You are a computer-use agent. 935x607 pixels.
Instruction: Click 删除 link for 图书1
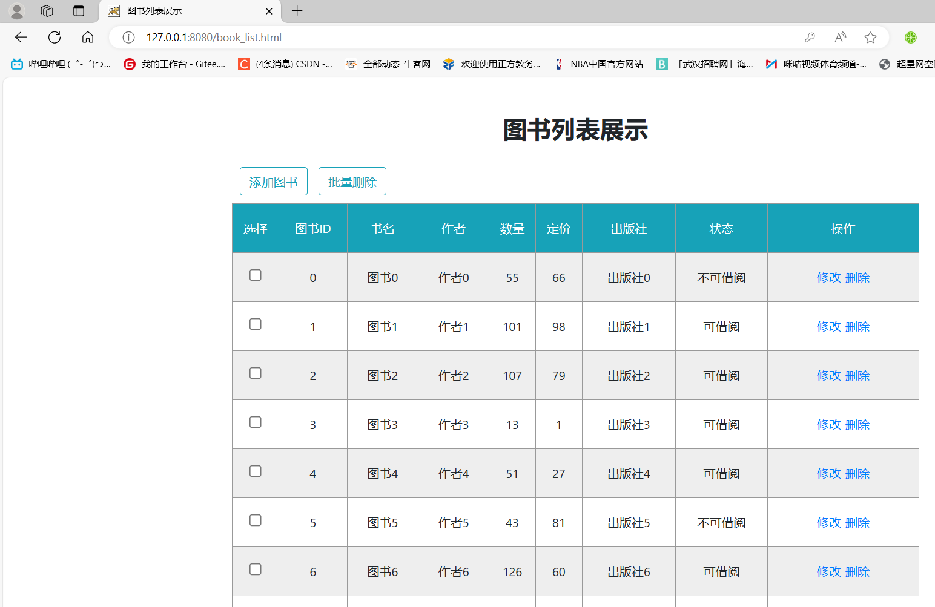click(857, 327)
